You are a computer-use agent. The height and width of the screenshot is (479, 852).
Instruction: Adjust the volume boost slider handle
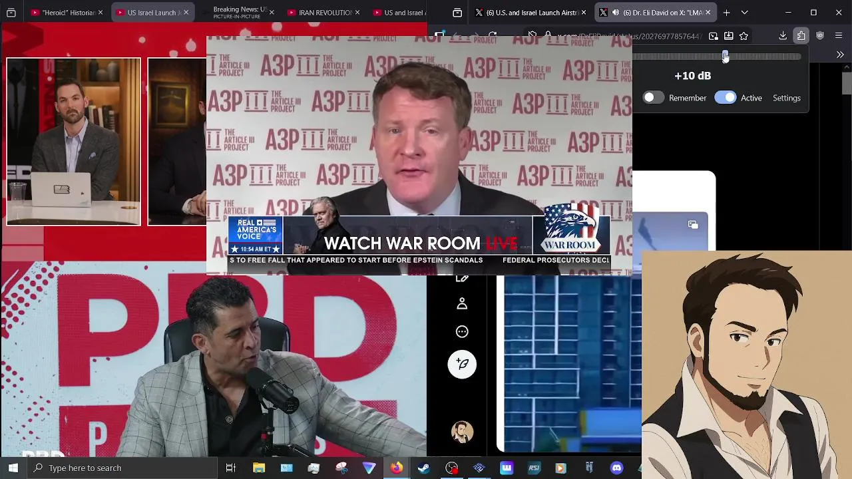click(x=726, y=57)
